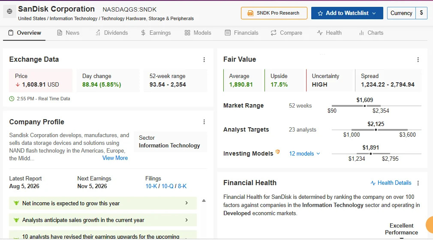Click the globe icon beside SanDisk Corporation

9,11
